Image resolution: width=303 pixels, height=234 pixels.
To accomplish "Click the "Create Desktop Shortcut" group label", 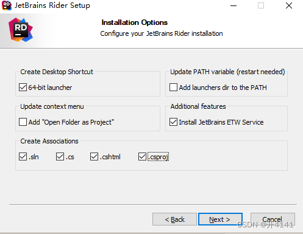I will [x=57, y=72].
